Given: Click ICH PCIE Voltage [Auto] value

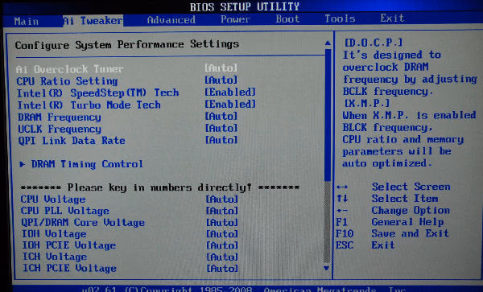Looking at the screenshot, I should pos(222,269).
